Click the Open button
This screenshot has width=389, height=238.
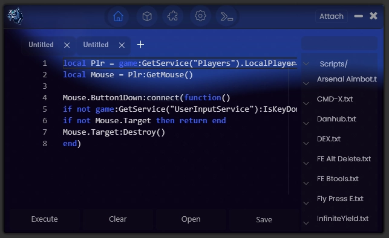pyautogui.click(x=191, y=219)
